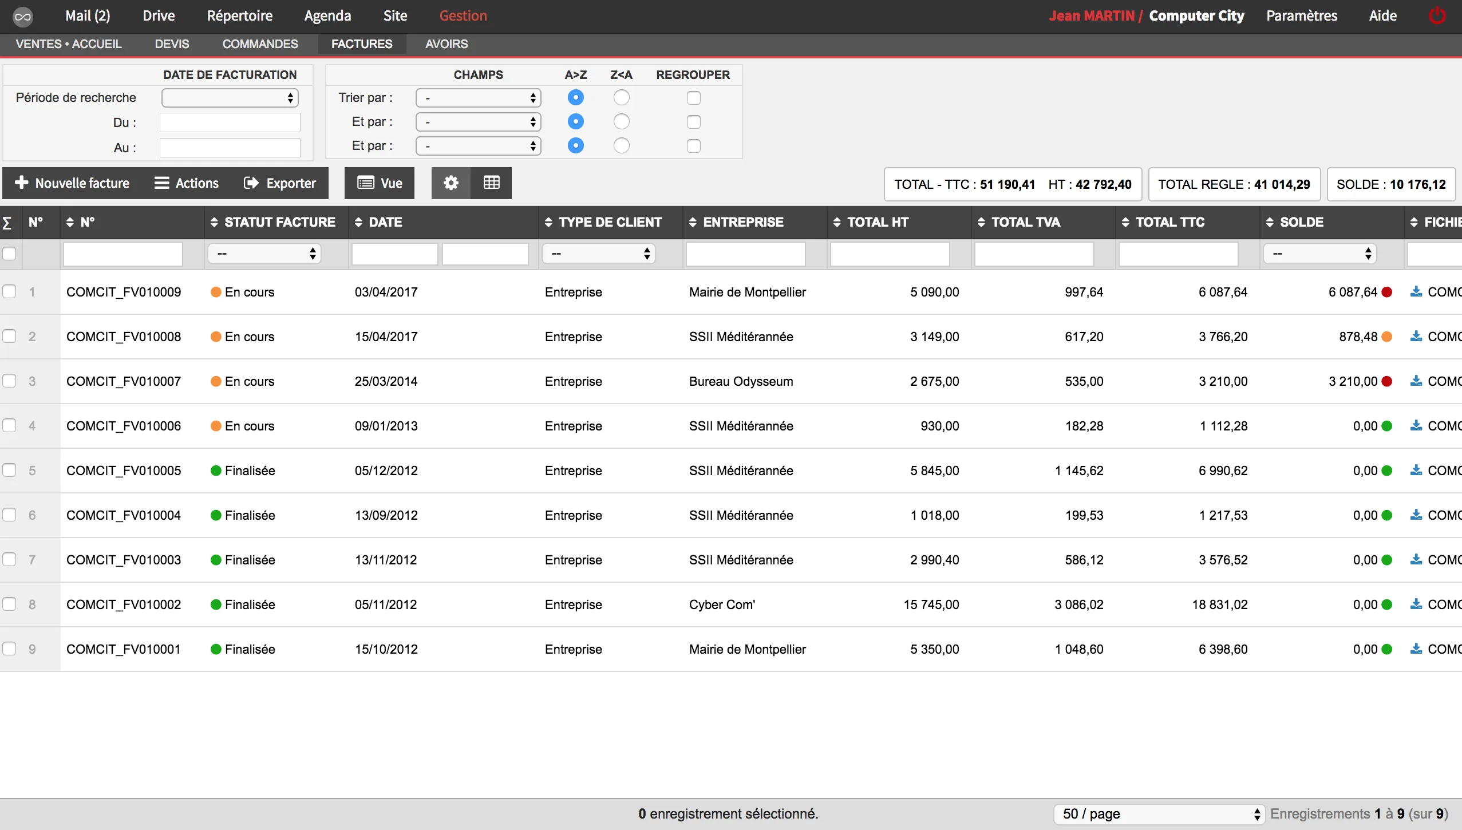
Task: Open the settings gear icon in toolbar
Action: point(451,183)
